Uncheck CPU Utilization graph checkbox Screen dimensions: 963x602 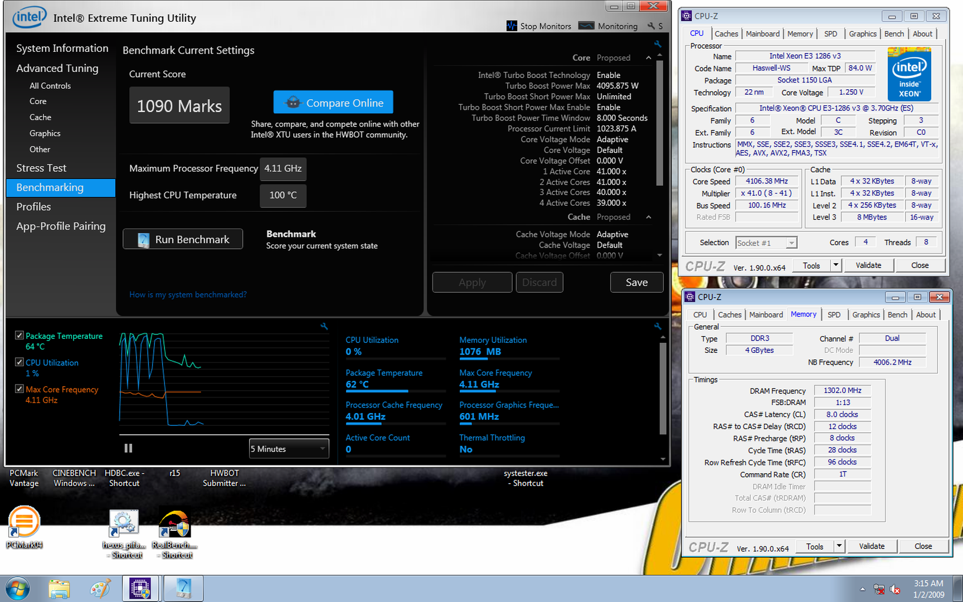[x=20, y=362]
